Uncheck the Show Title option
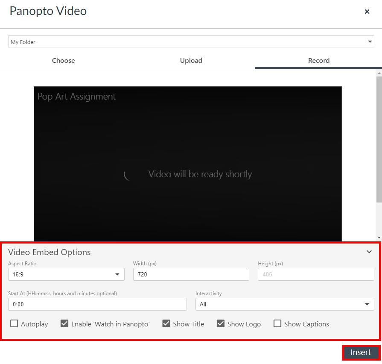382x364 pixels. point(166,324)
